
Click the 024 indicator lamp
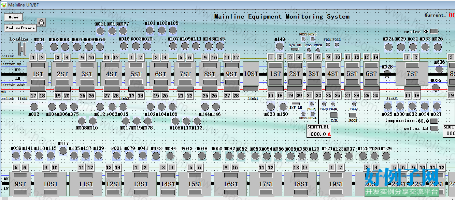[388, 47]
